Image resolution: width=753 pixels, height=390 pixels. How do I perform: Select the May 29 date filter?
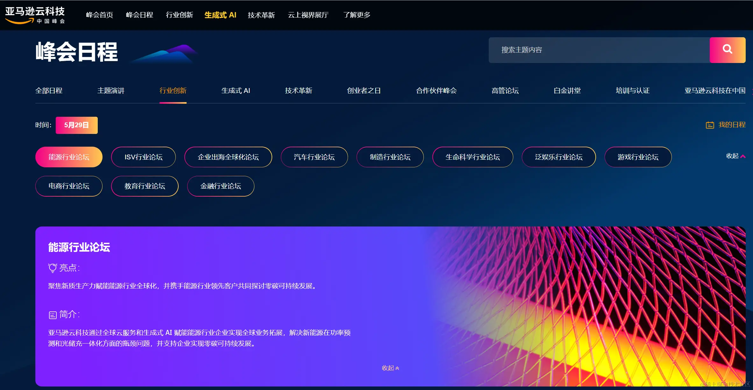[x=76, y=125]
